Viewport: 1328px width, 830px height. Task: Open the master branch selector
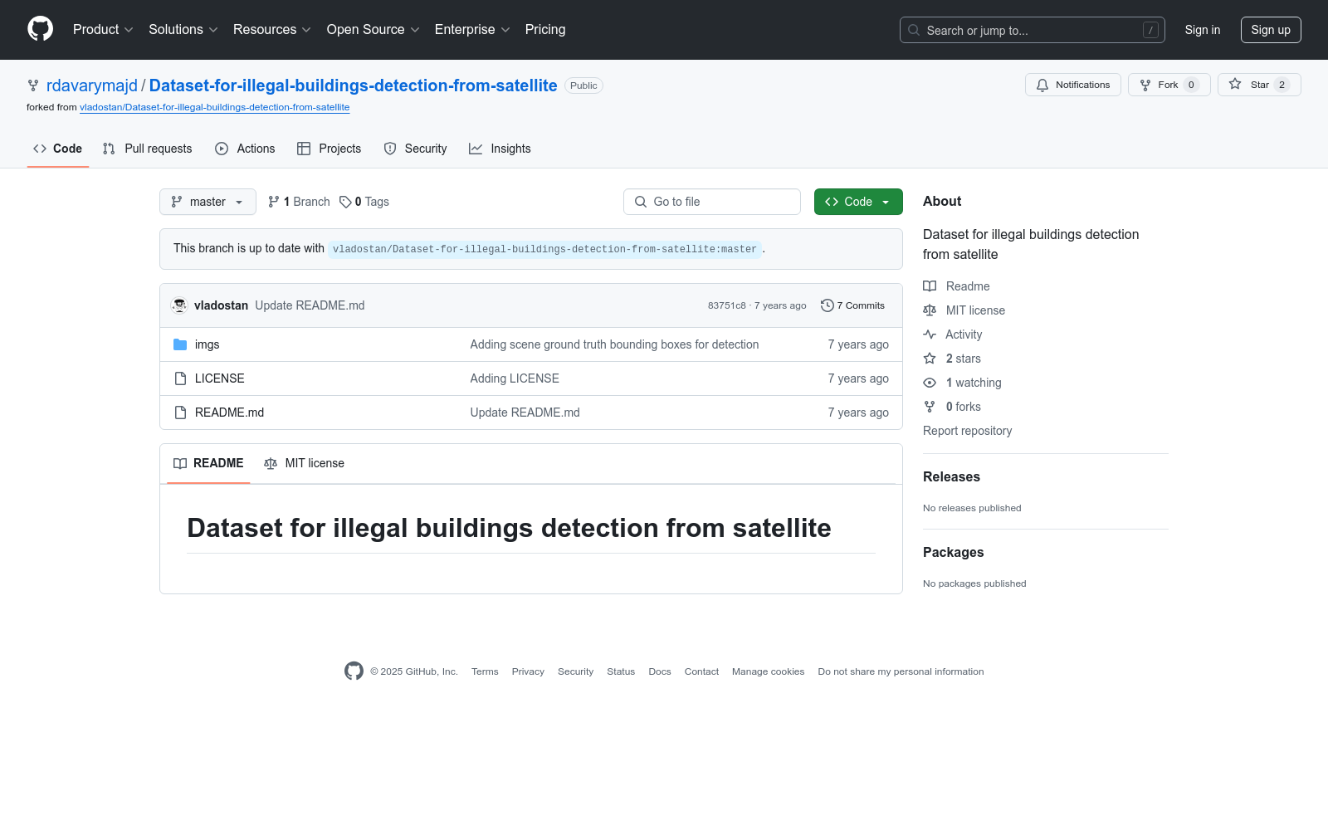point(207,202)
